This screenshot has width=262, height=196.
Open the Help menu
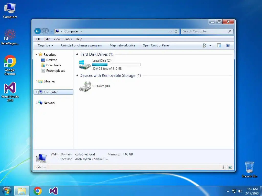coord(79,39)
